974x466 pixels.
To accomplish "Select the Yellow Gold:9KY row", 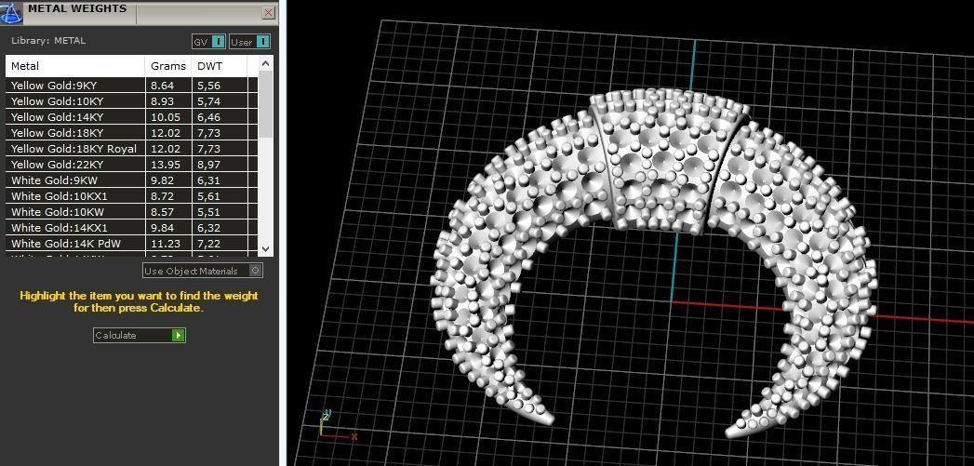I will [132, 86].
